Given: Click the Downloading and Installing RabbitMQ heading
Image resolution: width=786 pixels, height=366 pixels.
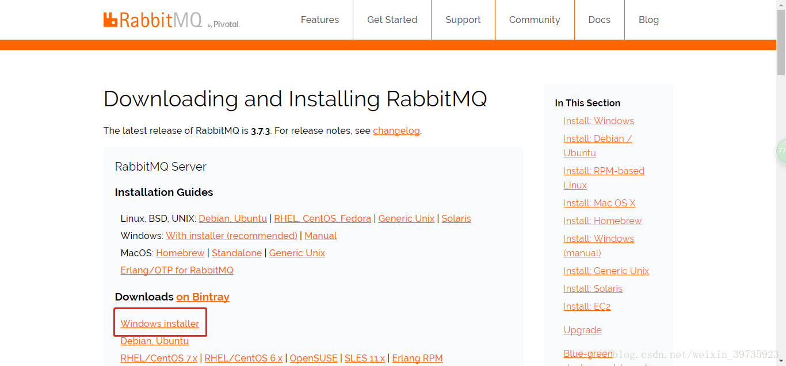Looking at the screenshot, I should 295,99.
